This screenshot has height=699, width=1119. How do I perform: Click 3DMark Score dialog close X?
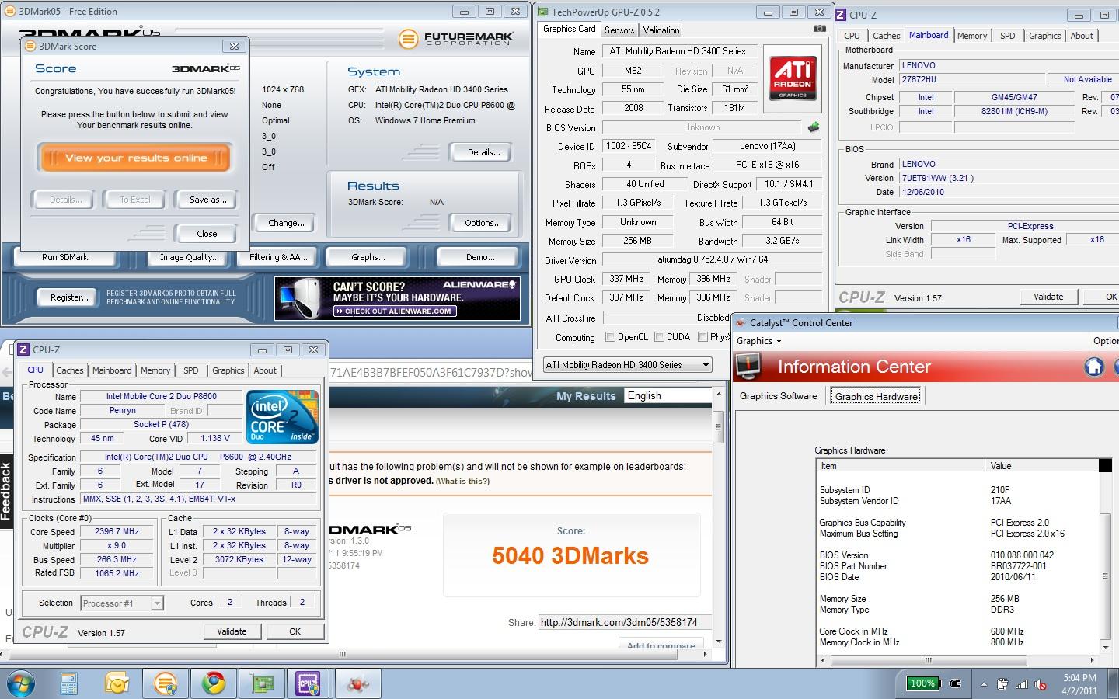pos(235,46)
